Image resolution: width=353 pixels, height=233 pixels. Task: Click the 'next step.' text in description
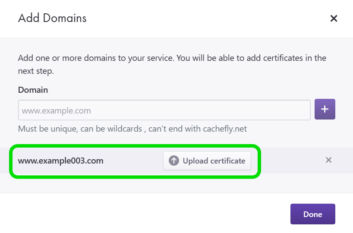tap(36, 71)
